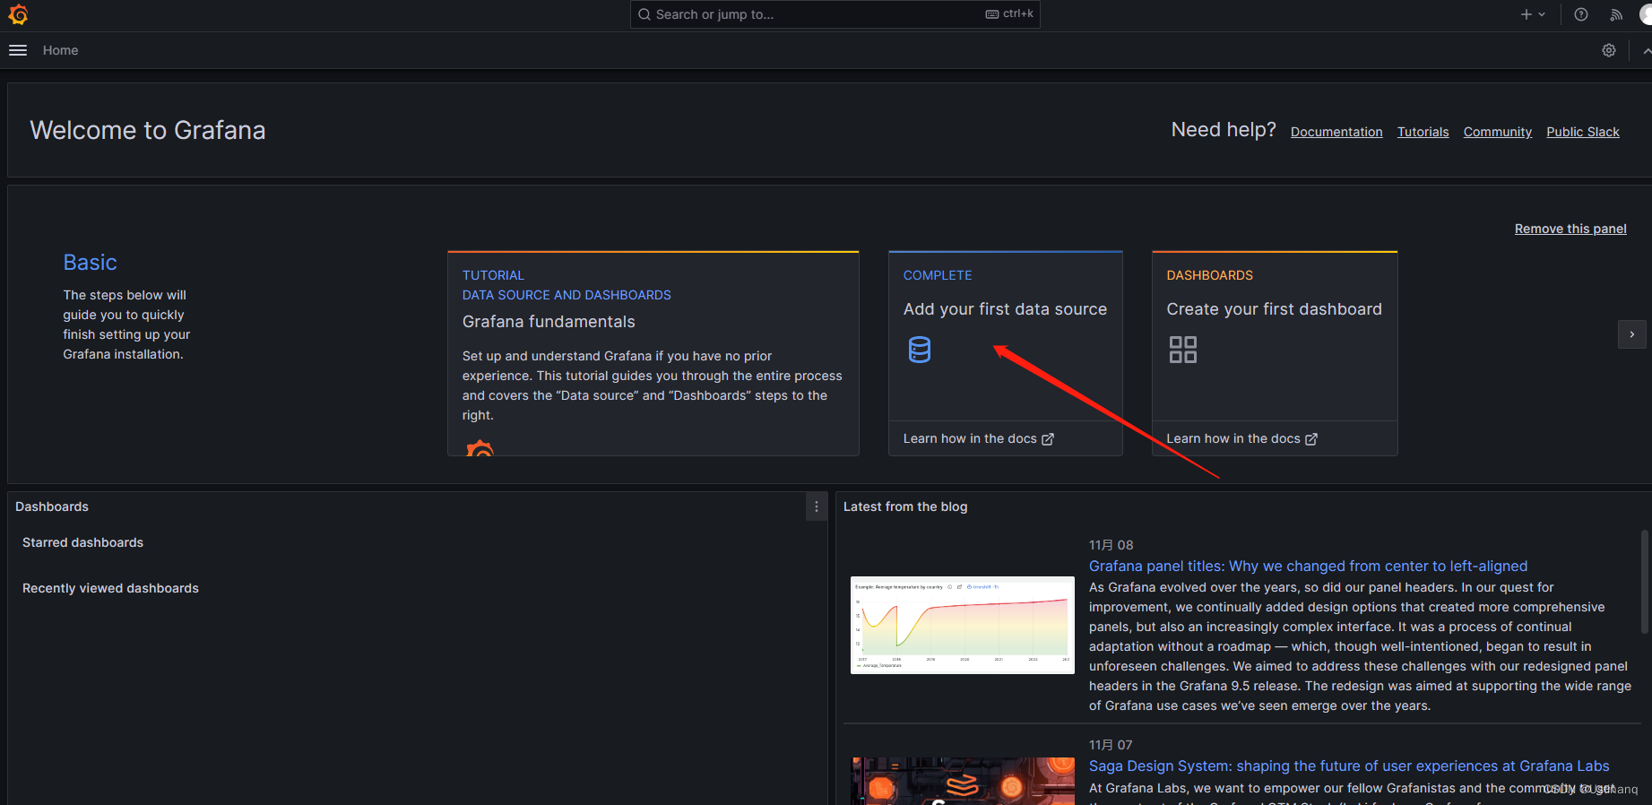
Task: Collapse top bar with chevron icon
Action: [x=1647, y=51]
